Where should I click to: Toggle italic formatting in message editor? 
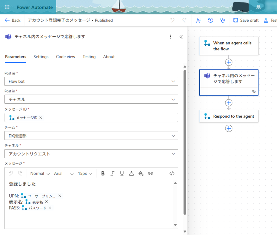click(112, 173)
